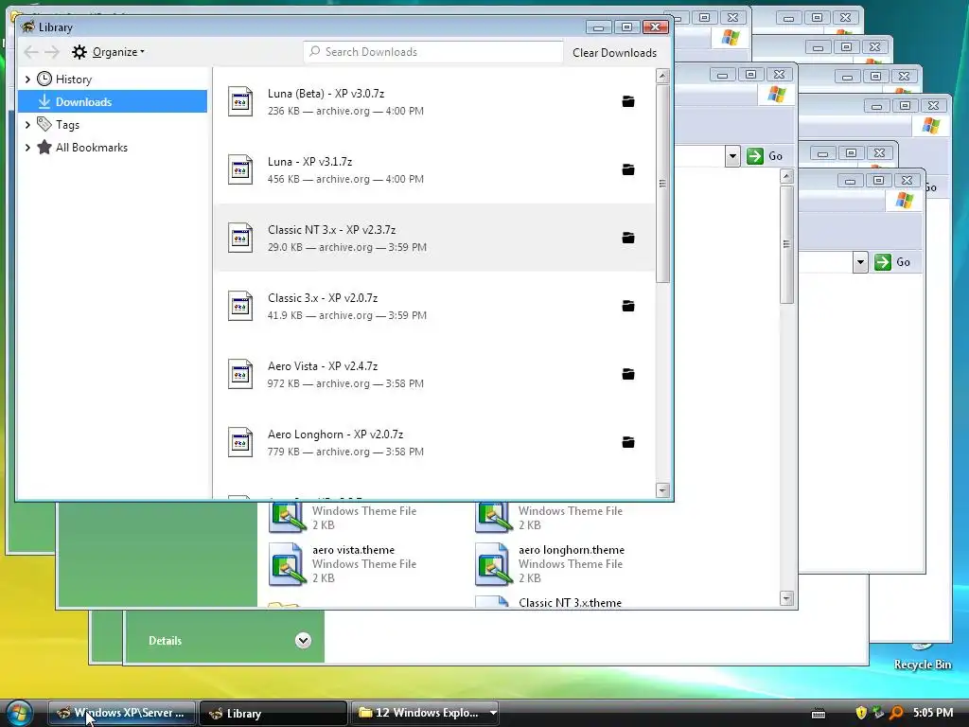This screenshot has width=969, height=727.
Task: Click the aero vista.theme file icon in Explorer
Action: (288, 564)
